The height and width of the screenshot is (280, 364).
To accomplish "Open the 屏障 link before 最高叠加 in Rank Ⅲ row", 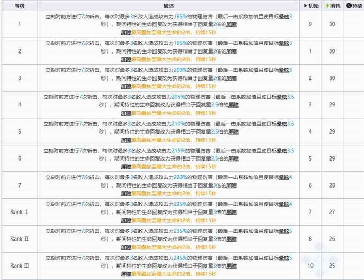I will coord(126,274).
